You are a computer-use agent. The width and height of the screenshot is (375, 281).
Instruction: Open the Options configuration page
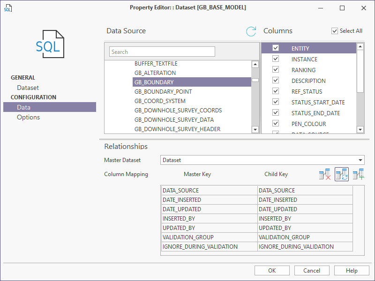pos(28,117)
